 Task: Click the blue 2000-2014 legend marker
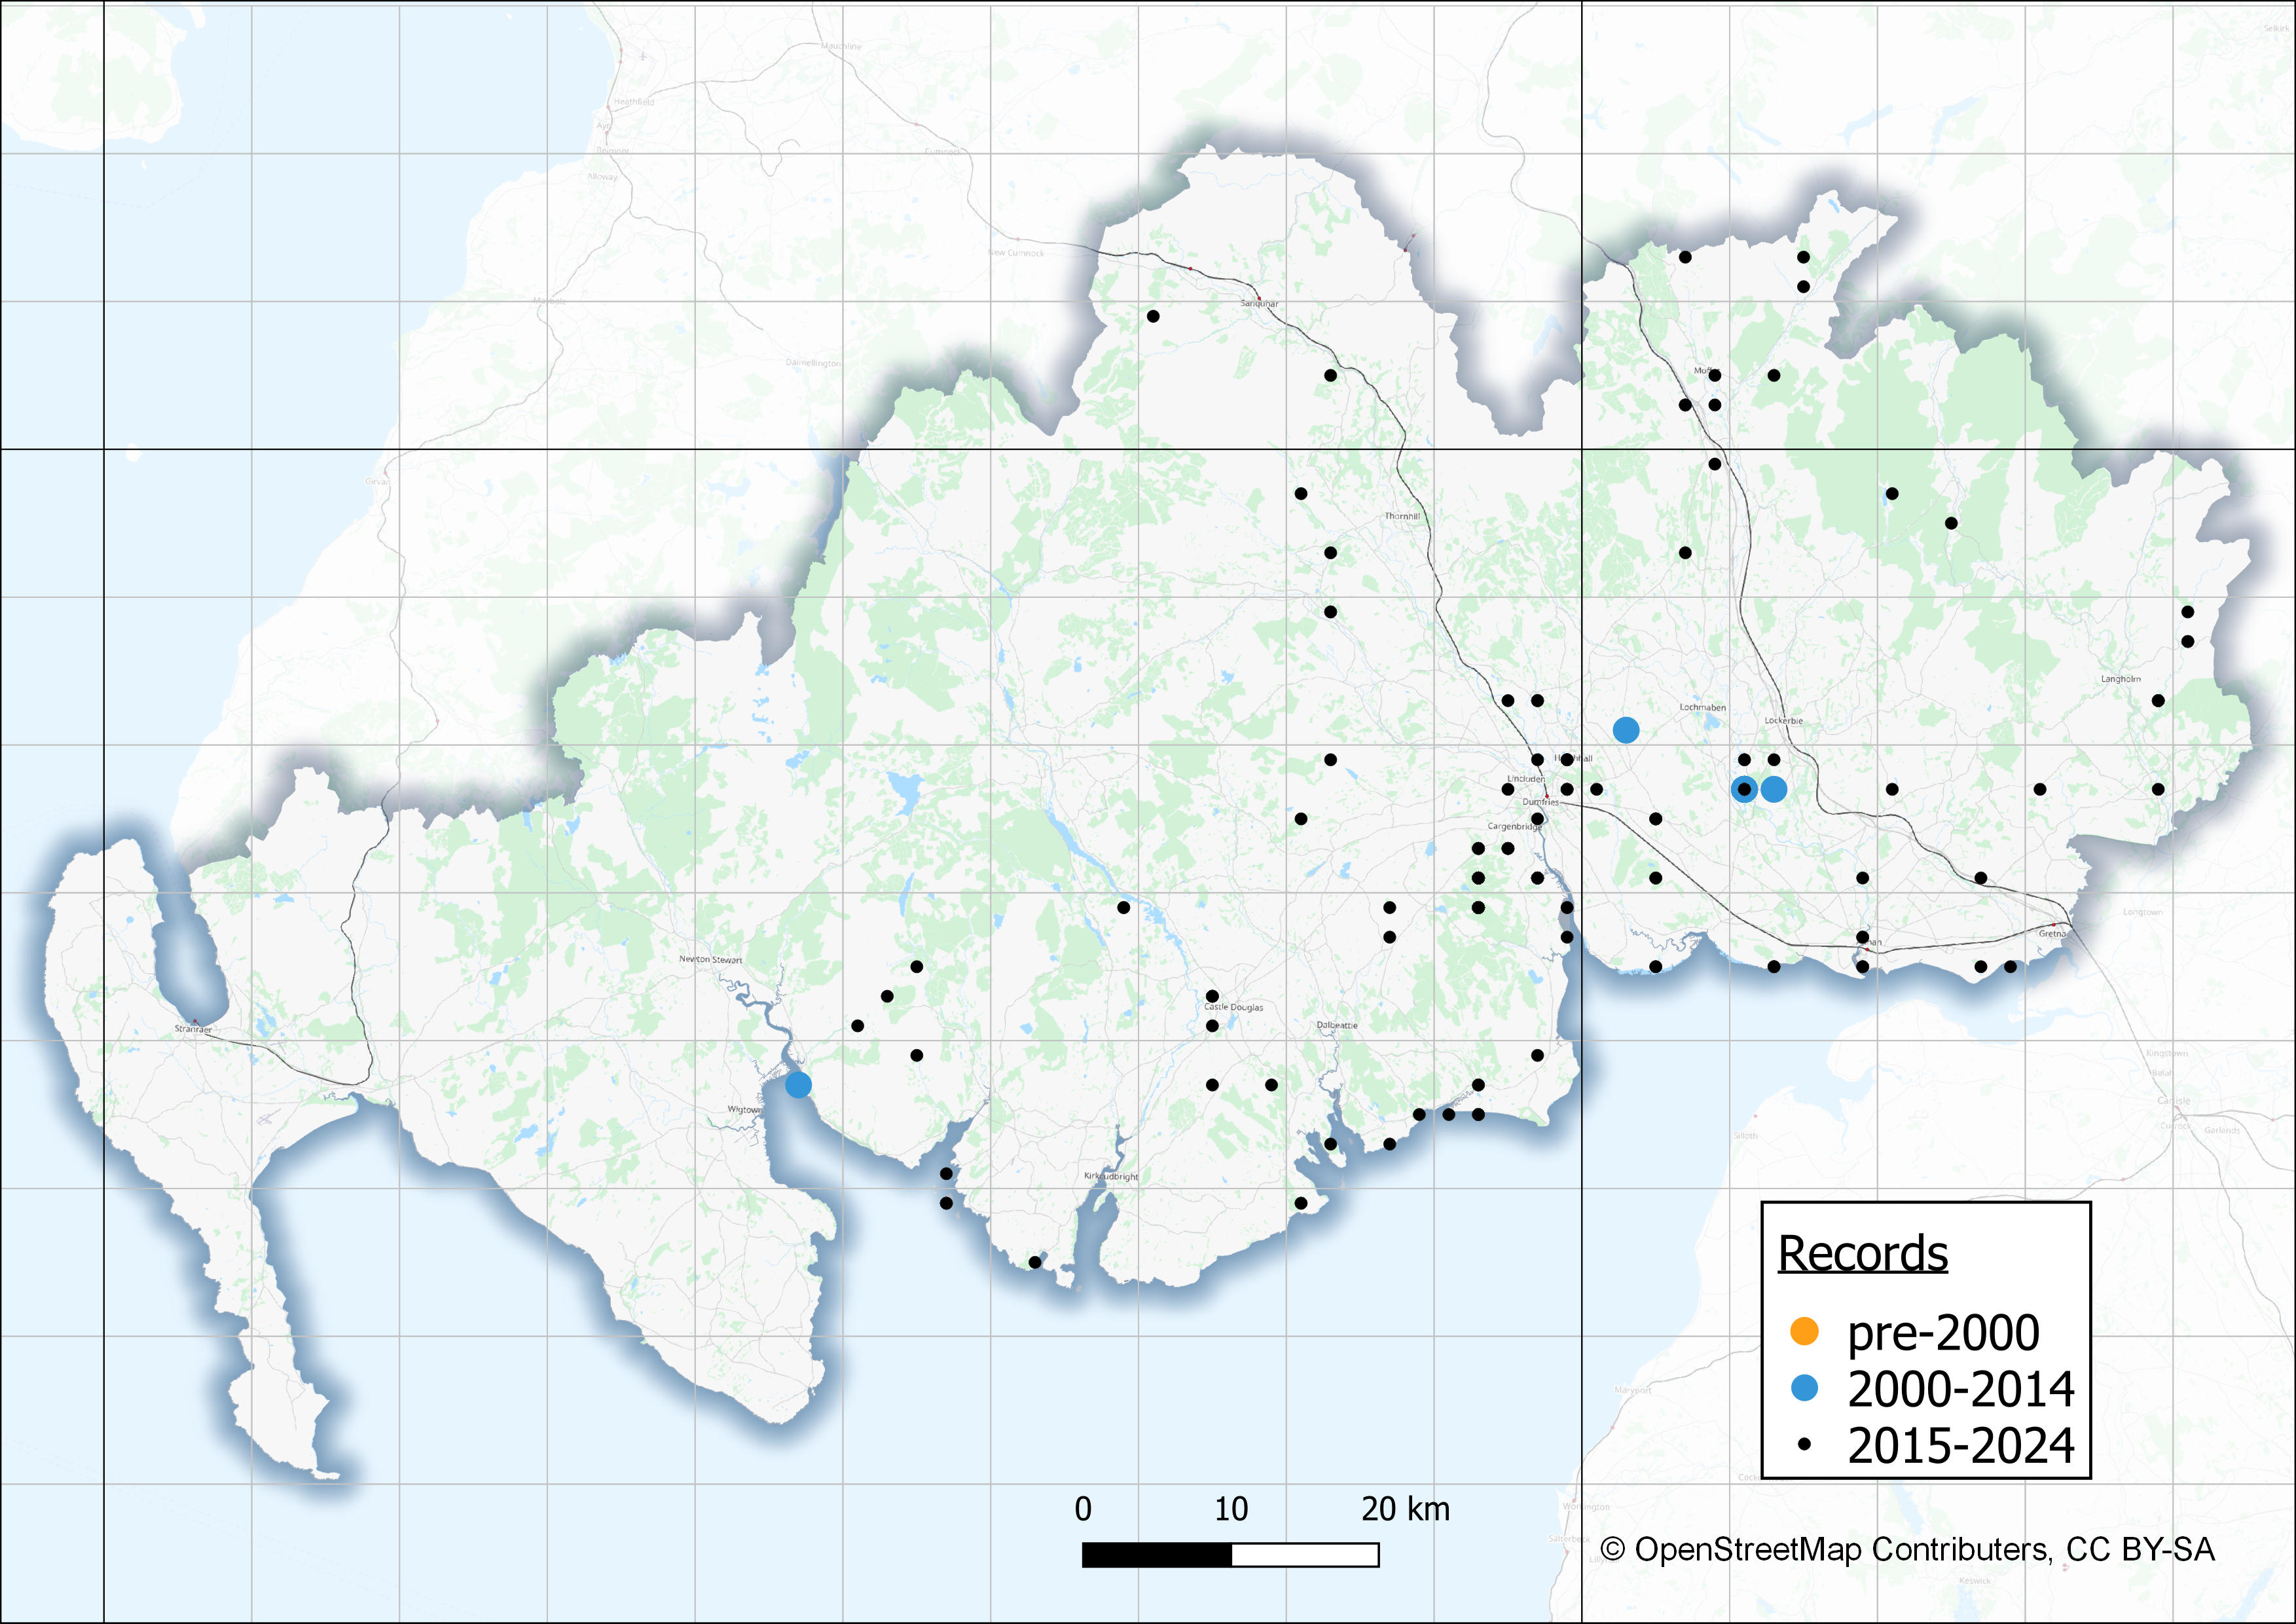(x=1804, y=1388)
